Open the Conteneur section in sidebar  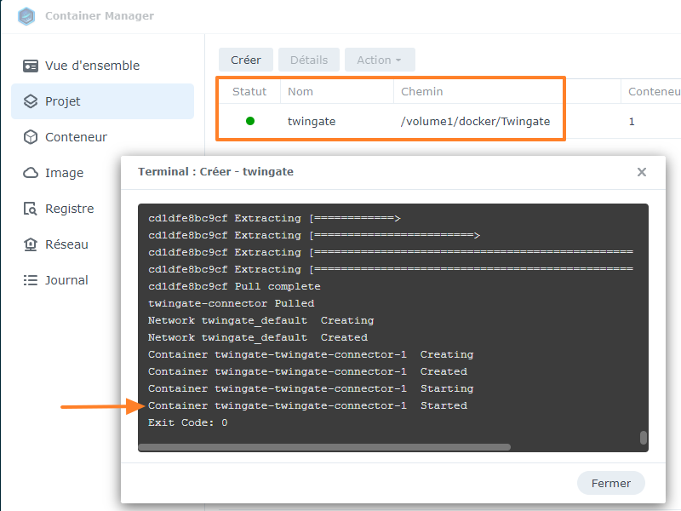pyautogui.click(x=76, y=137)
